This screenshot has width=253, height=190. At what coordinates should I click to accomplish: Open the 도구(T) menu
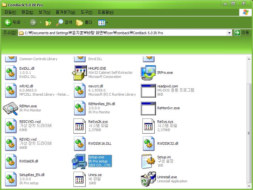86,12
